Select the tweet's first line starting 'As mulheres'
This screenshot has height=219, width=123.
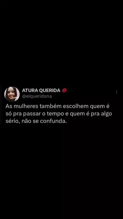point(57,106)
